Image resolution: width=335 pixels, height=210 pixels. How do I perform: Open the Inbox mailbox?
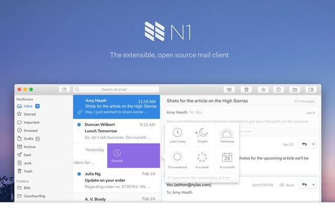(x=28, y=106)
